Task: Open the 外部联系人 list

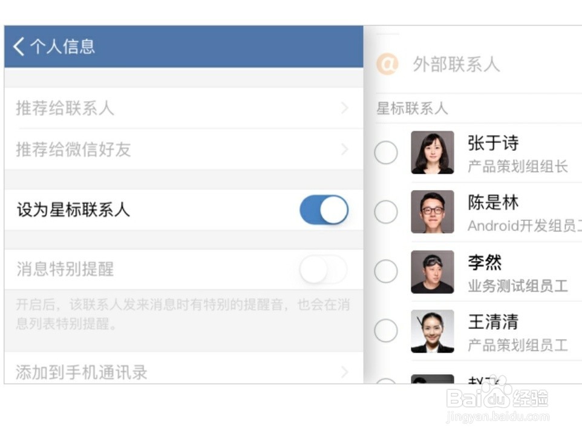Action: (x=456, y=64)
